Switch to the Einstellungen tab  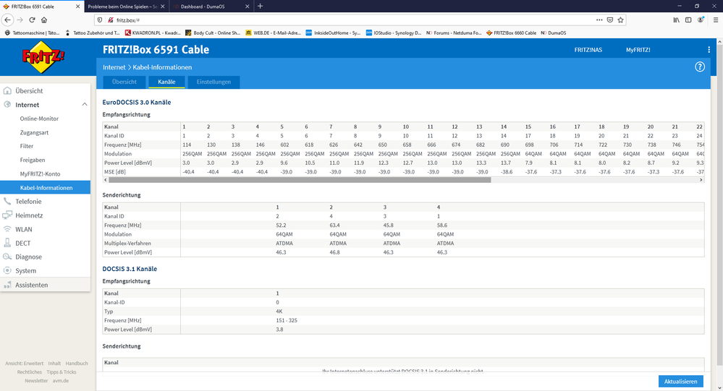(x=213, y=82)
